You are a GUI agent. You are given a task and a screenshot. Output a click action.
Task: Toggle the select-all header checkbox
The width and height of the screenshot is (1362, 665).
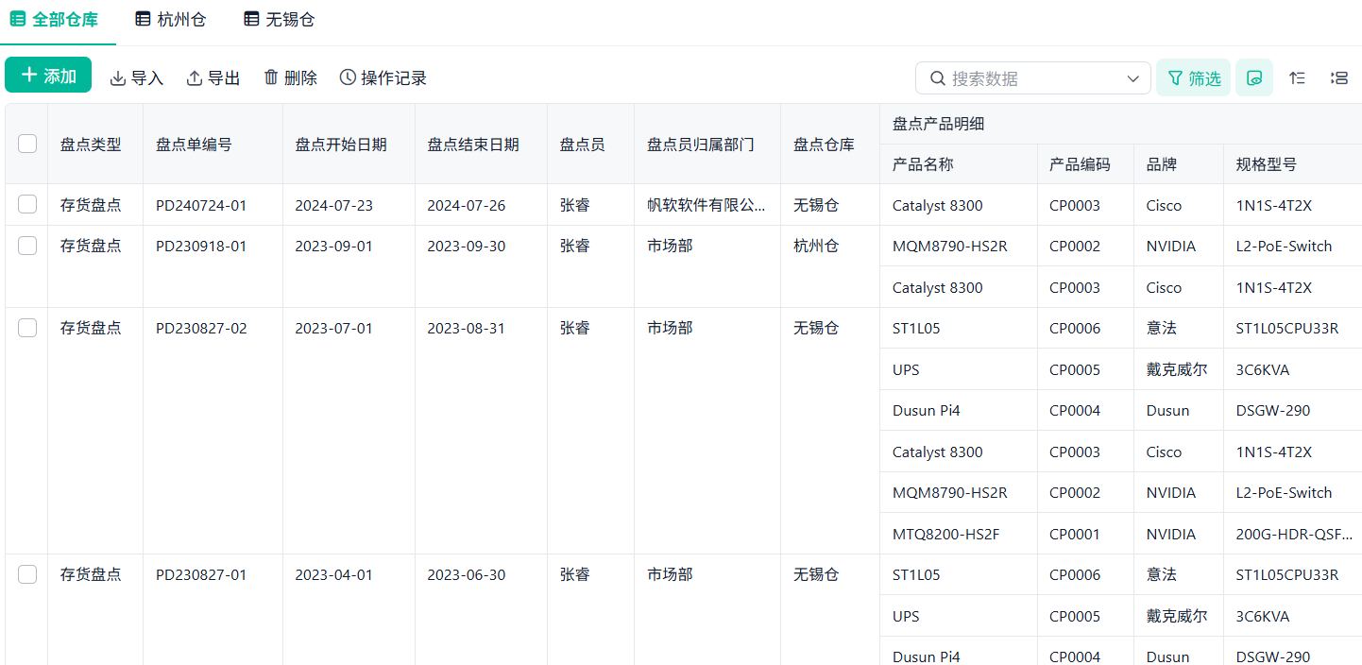(27, 144)
